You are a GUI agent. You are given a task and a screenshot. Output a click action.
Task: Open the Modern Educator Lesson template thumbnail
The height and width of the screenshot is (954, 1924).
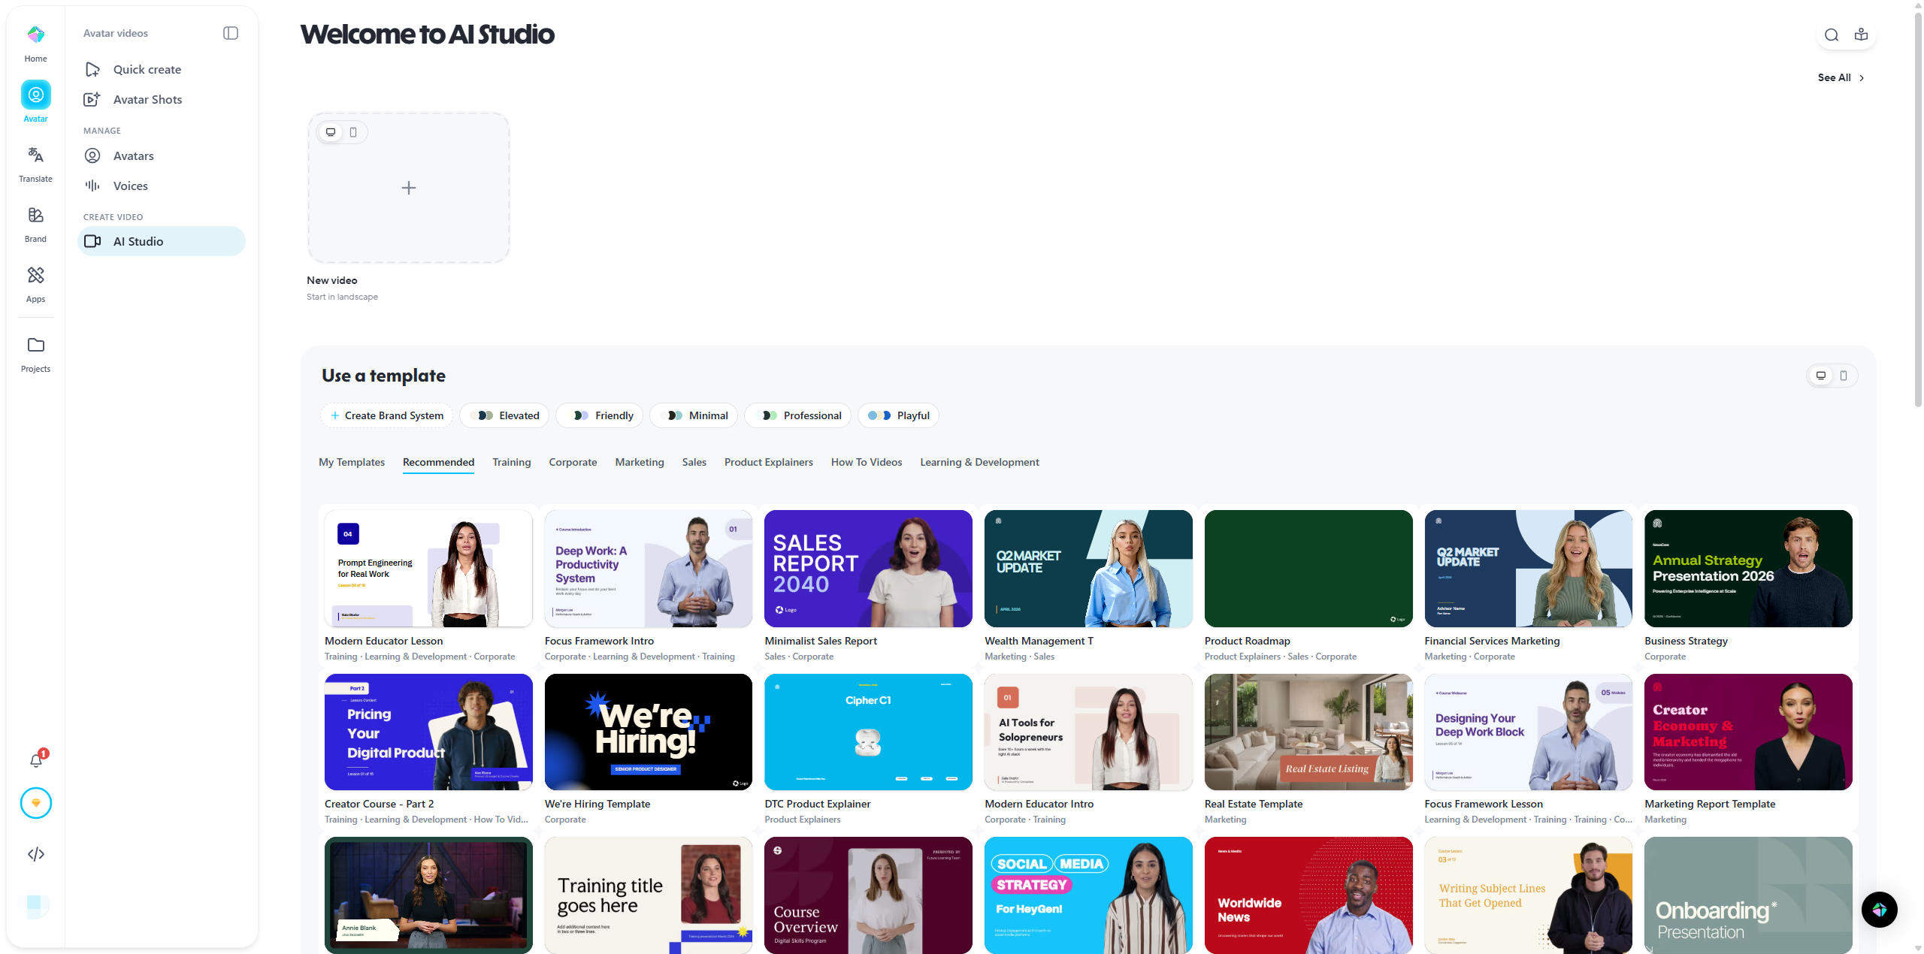428,569
